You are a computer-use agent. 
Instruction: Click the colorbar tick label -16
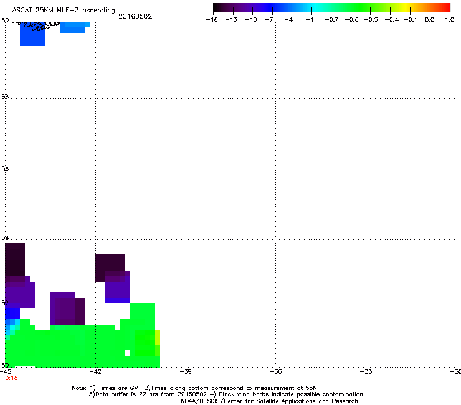pyautogui.click(x=212, y=20)
